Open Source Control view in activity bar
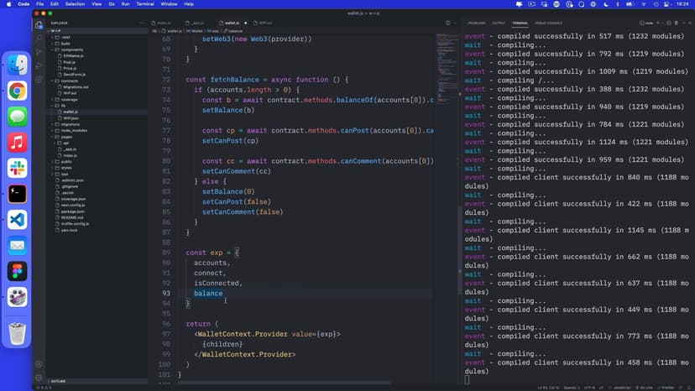695x391 pixels. 39,52
